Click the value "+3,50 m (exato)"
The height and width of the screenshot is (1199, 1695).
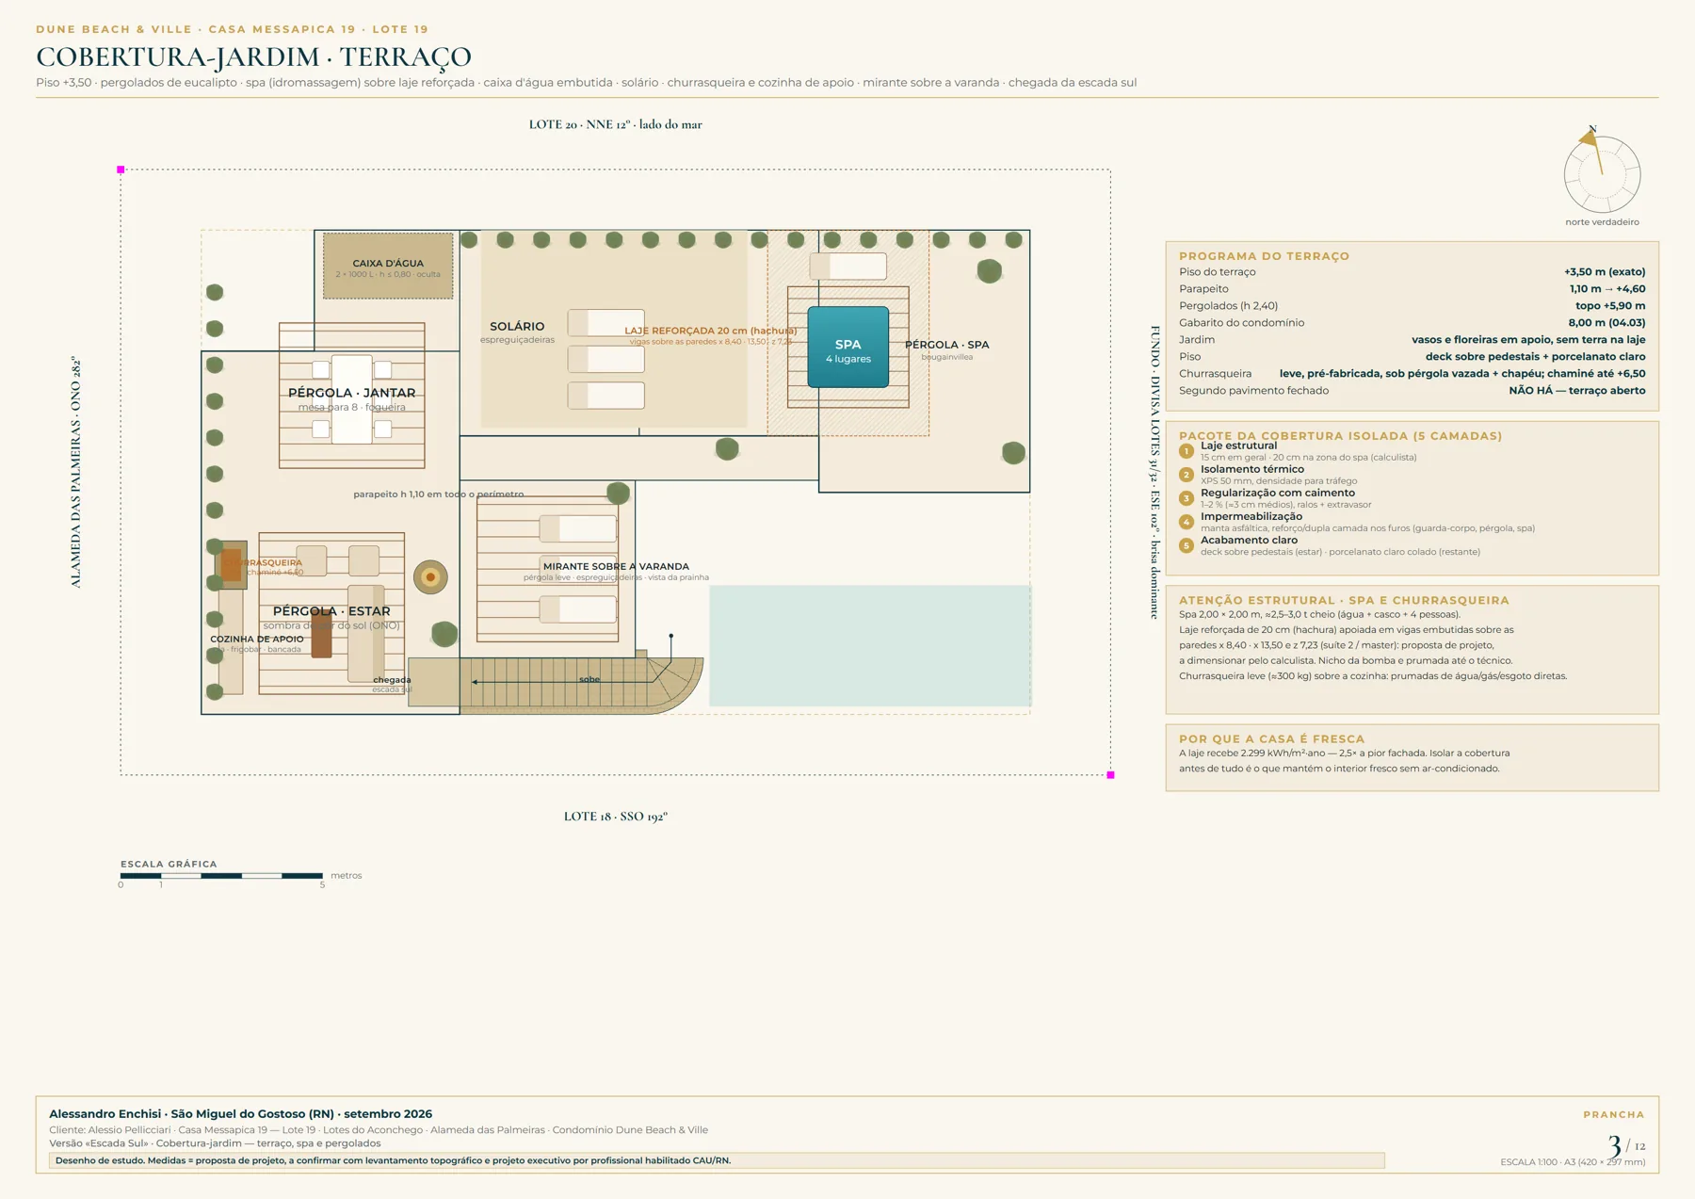(x=1605, y=272)
